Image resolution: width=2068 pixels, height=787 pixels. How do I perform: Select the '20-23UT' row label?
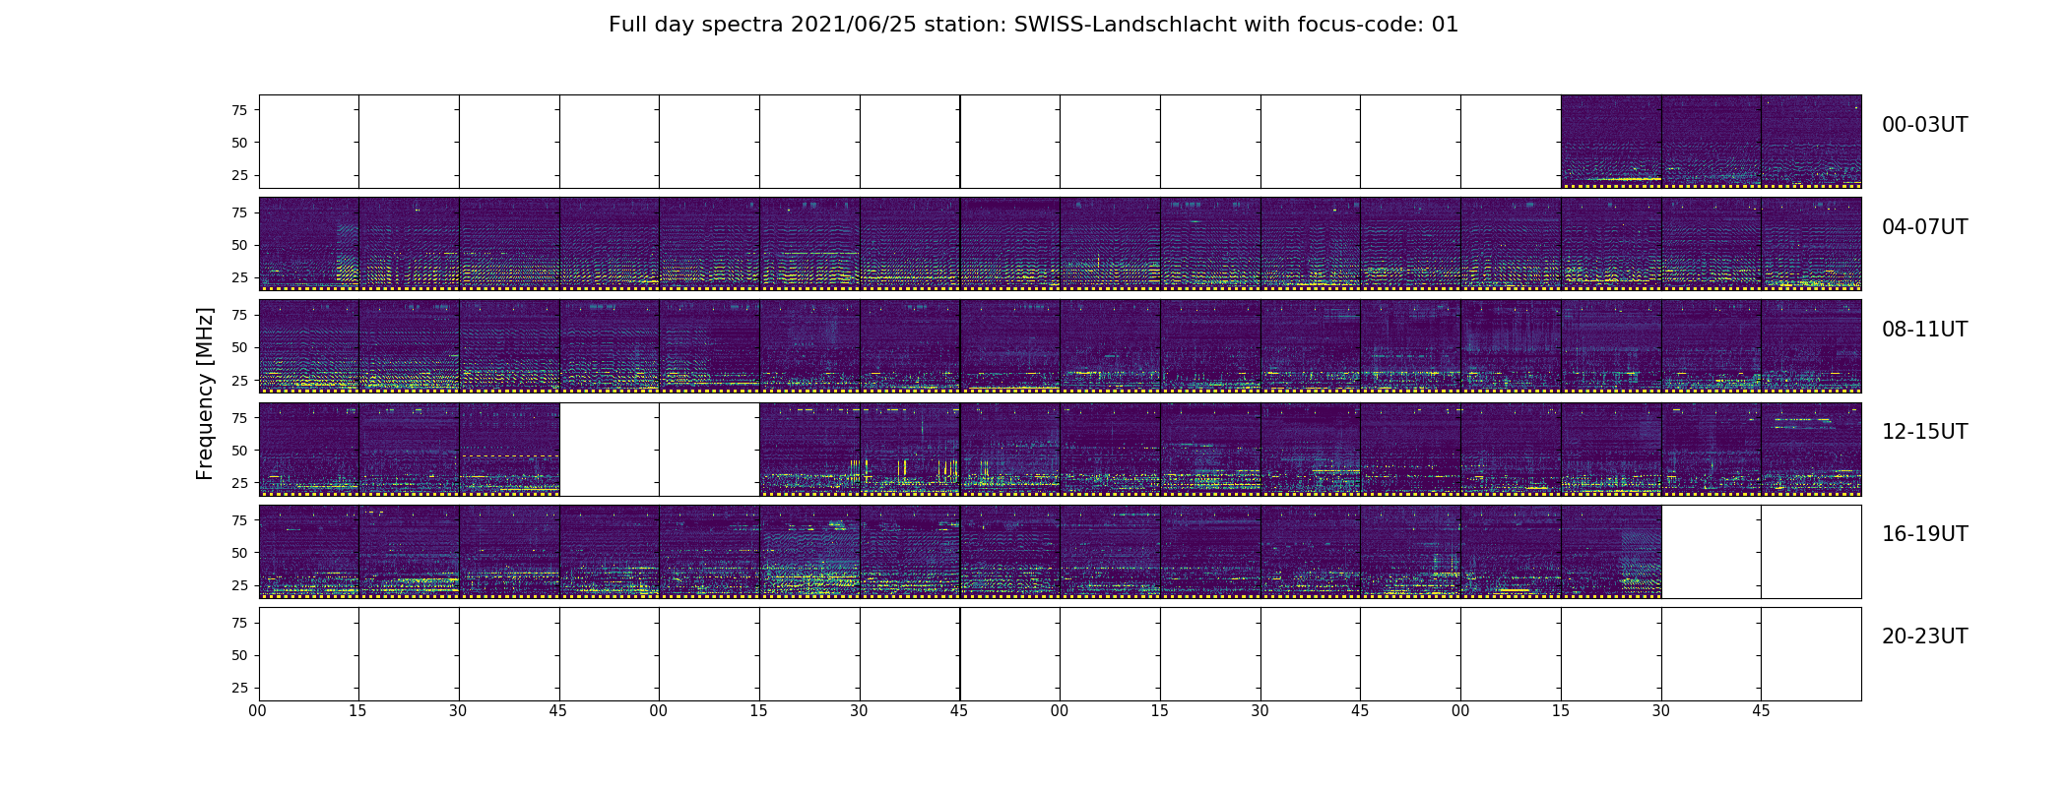tap(1924, 636)
